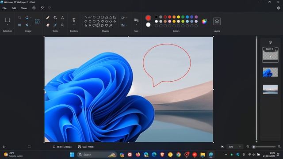Choose the Oval shape
The height and width of the screenshot is (159, 283).
94,17
